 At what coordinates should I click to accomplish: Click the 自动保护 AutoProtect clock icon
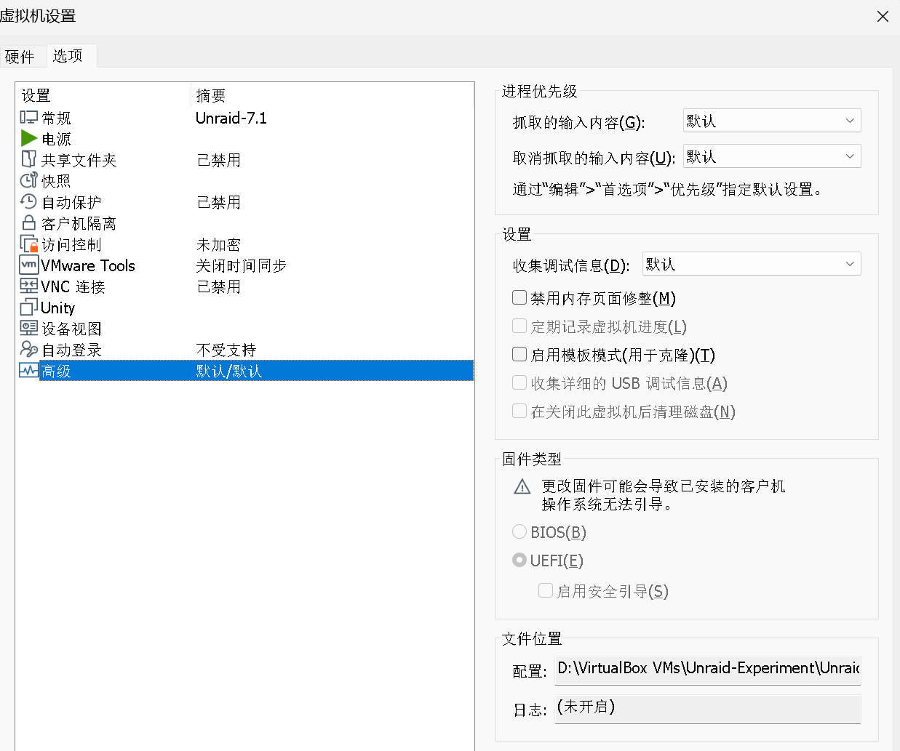click(x=28, y=201)
